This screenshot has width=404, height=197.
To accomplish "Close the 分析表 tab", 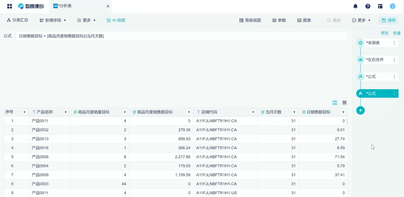I will [x=108, y=6].
